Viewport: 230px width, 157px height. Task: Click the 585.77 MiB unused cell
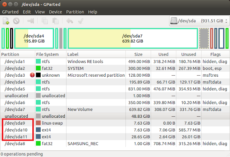(189, 130)
